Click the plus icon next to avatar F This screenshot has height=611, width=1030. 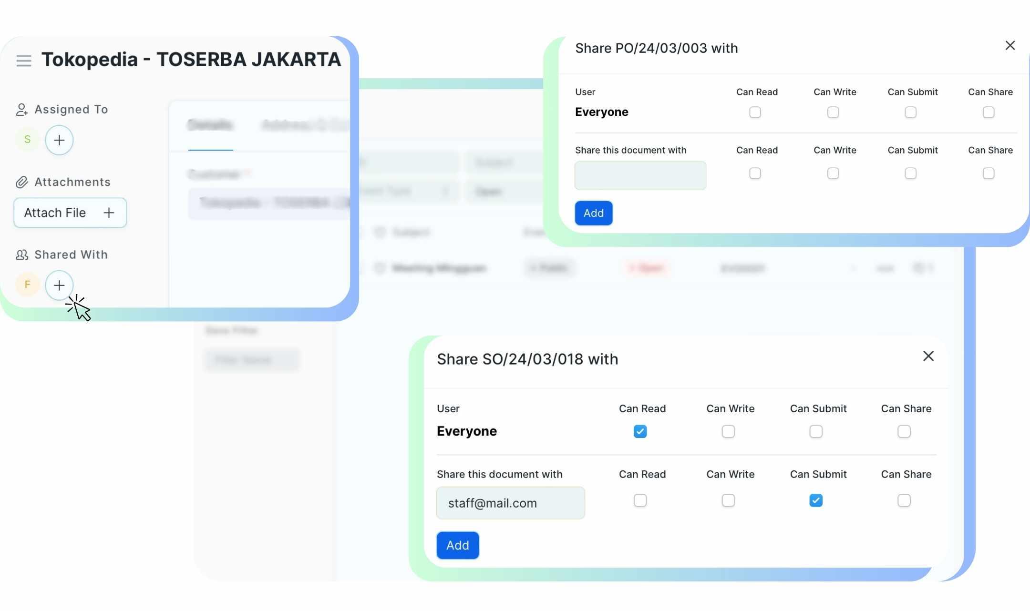point(59,285)
